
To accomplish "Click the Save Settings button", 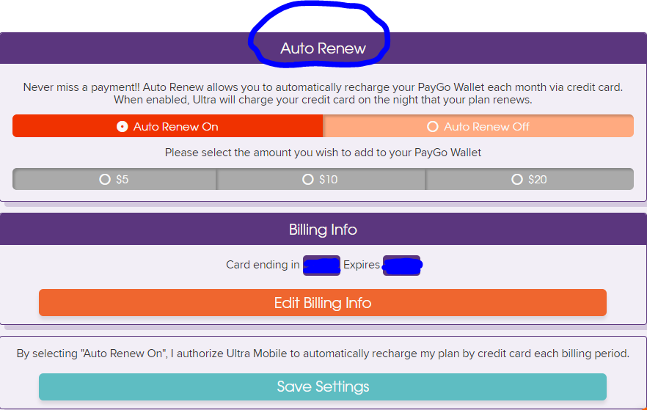I will click(x=323, y=387).
